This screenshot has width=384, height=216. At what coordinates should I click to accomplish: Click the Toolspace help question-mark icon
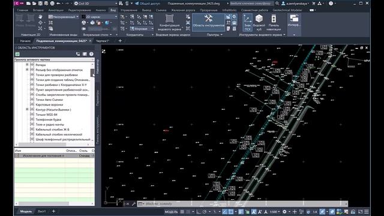click(91, 54)
